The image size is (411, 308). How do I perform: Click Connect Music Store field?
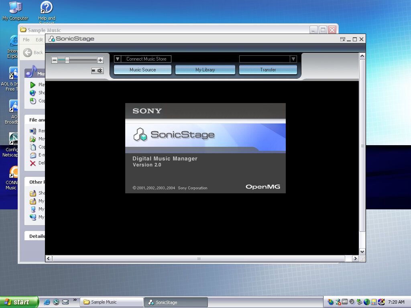146,59
